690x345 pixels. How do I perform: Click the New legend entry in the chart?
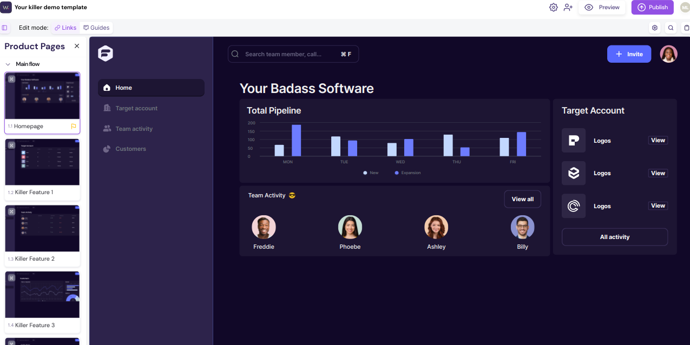pos(371,173)
